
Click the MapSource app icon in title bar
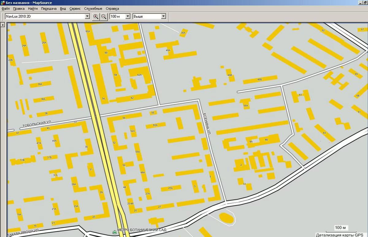click(x=3, y=3)
